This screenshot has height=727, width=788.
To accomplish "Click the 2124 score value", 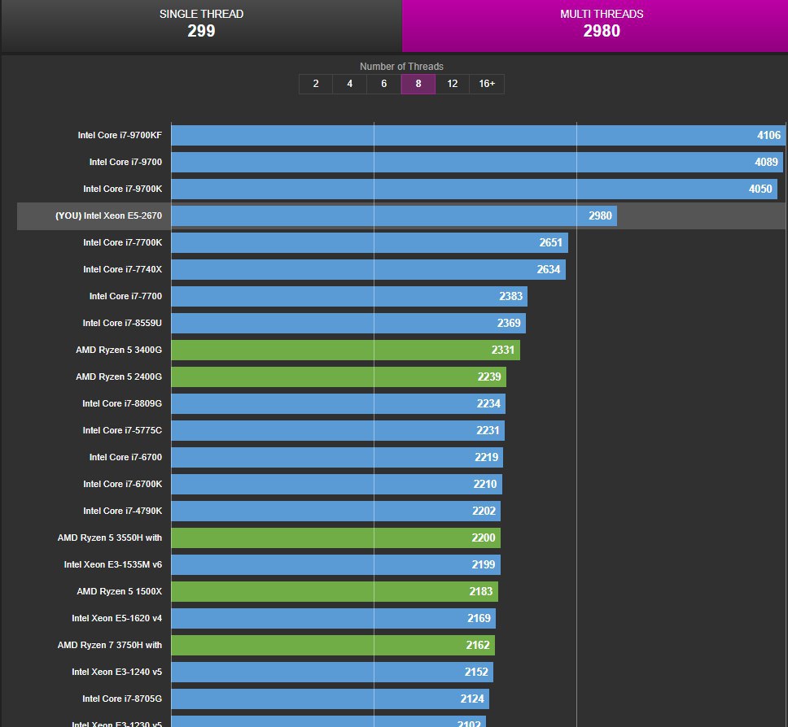I will (x=472, y=699).
